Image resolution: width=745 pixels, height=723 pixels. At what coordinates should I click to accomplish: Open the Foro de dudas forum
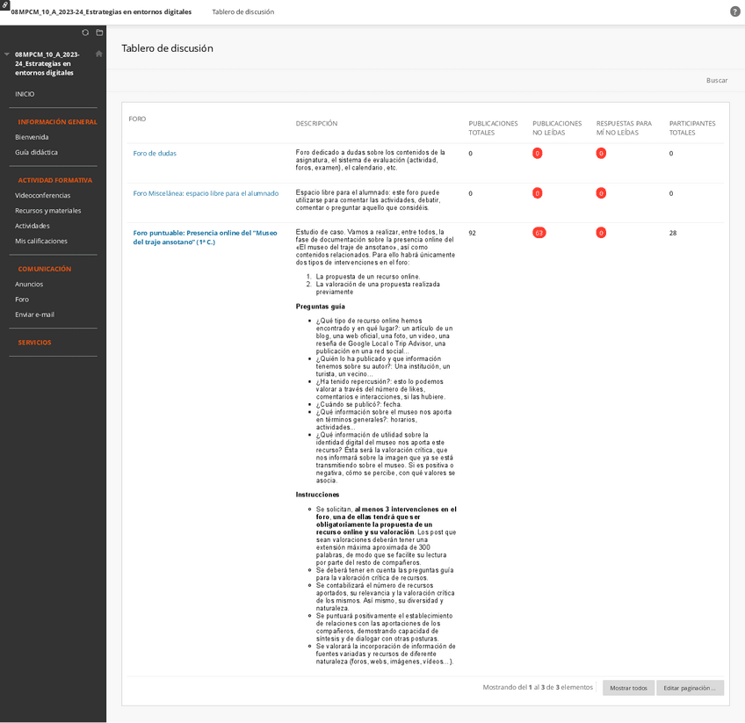tap(155, 154)
